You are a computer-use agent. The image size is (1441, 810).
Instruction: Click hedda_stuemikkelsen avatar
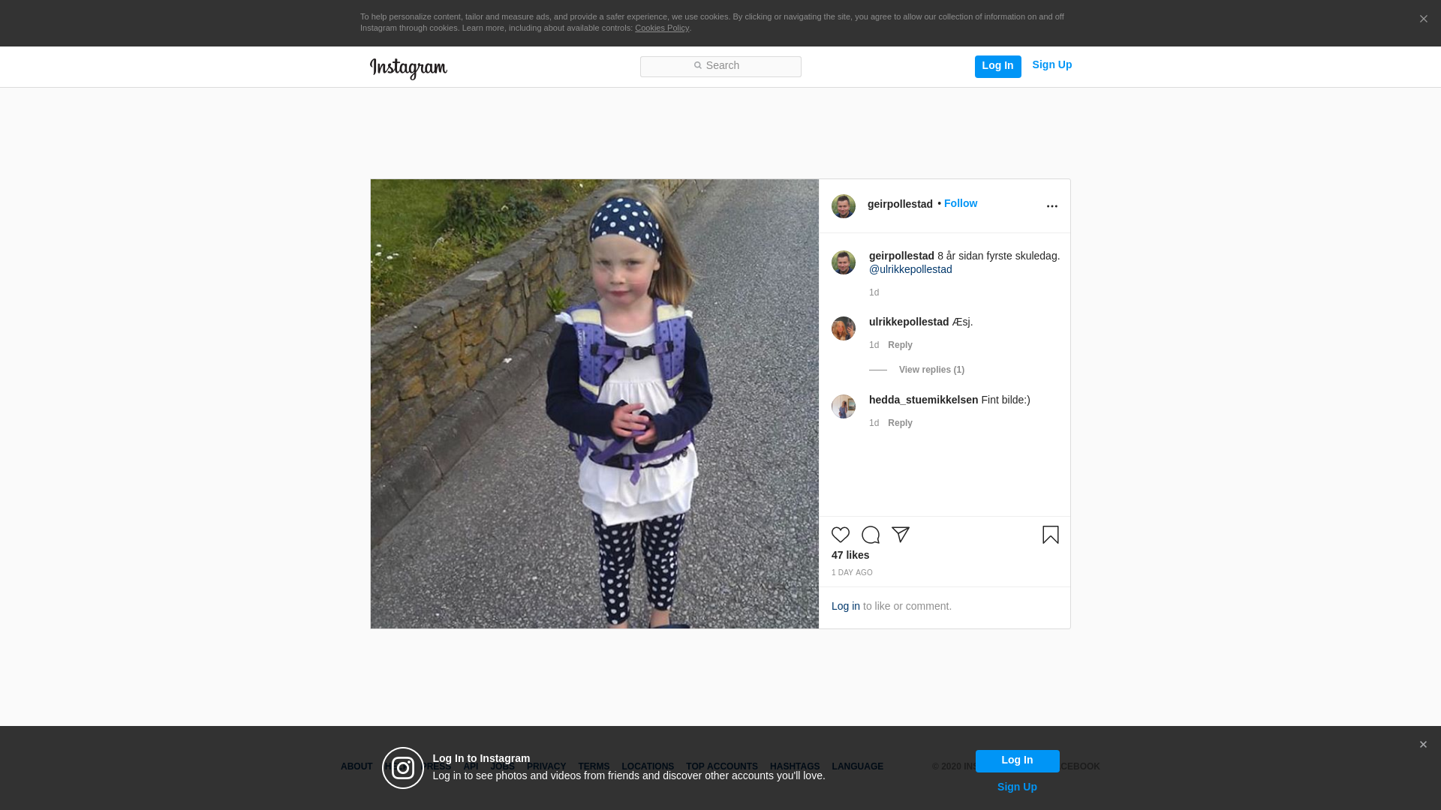844,406
